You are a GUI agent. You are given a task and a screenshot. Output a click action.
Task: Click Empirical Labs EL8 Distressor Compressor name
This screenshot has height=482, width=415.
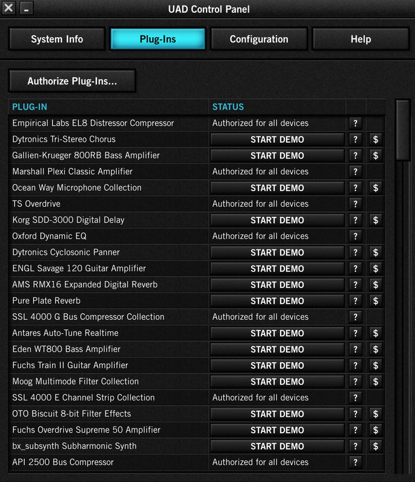pyautogui.click(x=93, y=124)
